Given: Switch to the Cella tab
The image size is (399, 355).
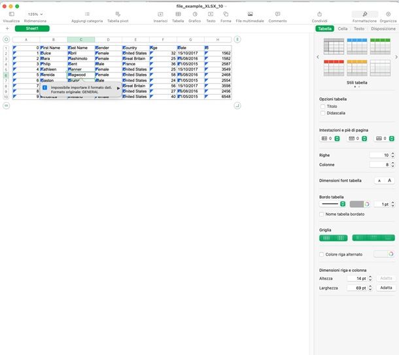Looking at the screenshot, I should click(343, 29).
